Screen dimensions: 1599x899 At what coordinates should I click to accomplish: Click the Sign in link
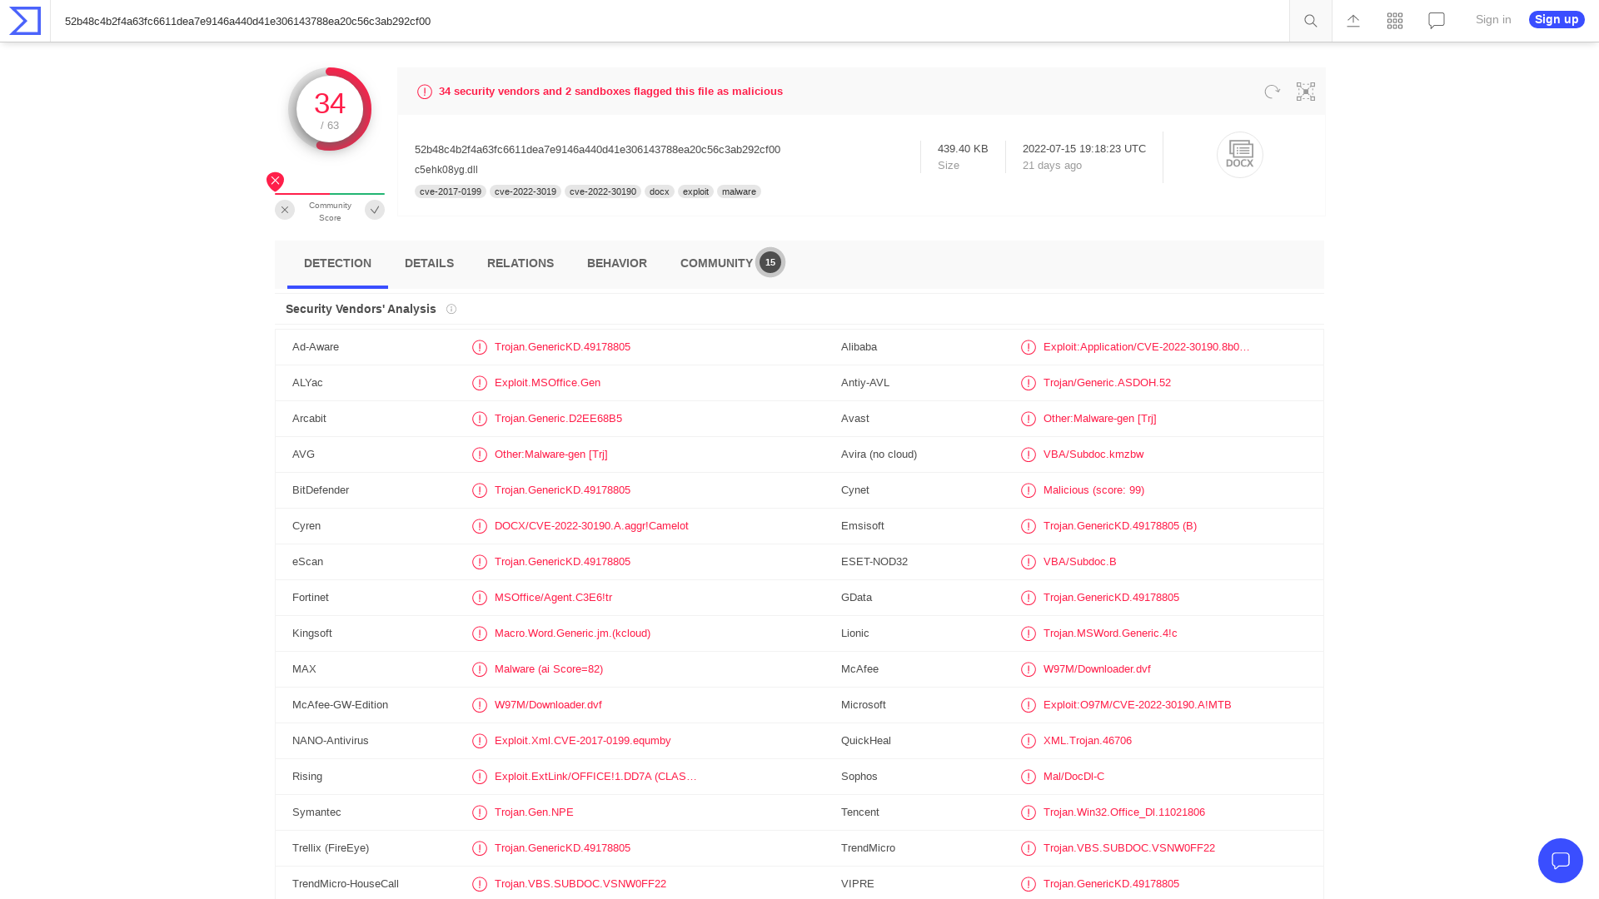coord(1493,19)
